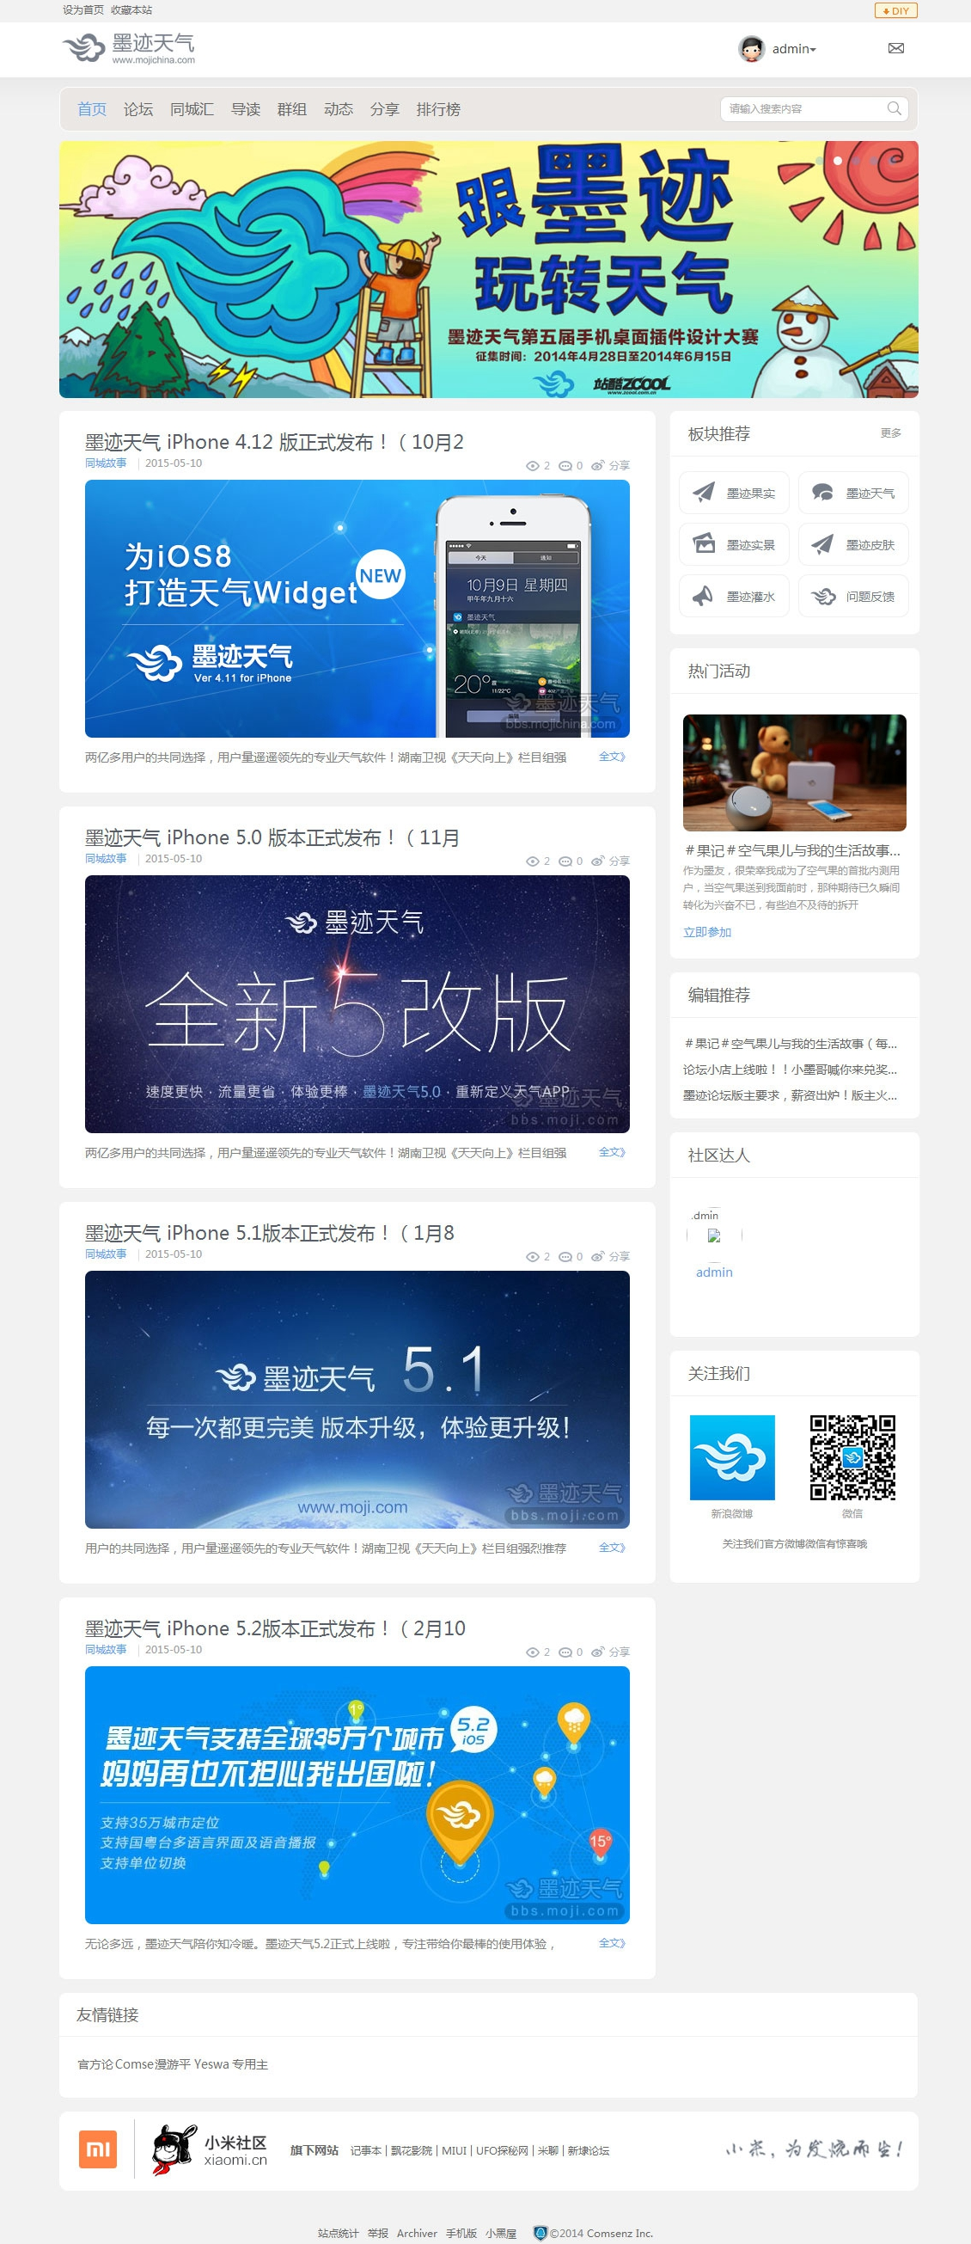Click MIUI link in footer
The image size is (971, 2244).
pyautogui.click(x=454, y=2151)
